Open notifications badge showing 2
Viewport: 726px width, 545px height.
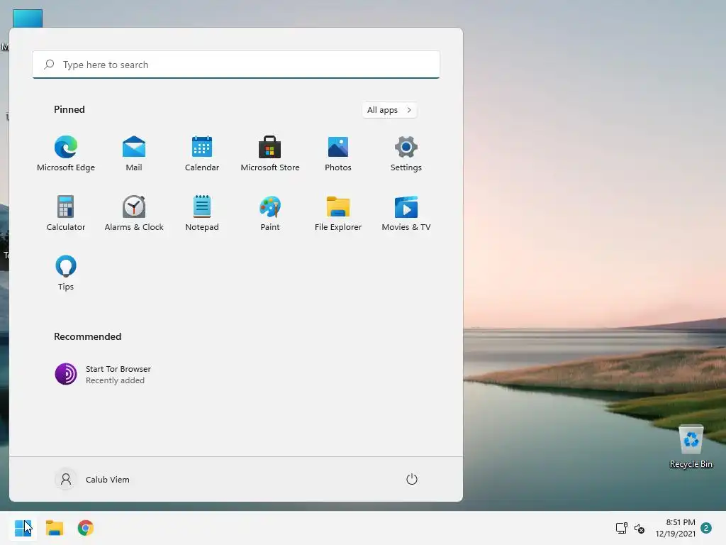(706, 528)
